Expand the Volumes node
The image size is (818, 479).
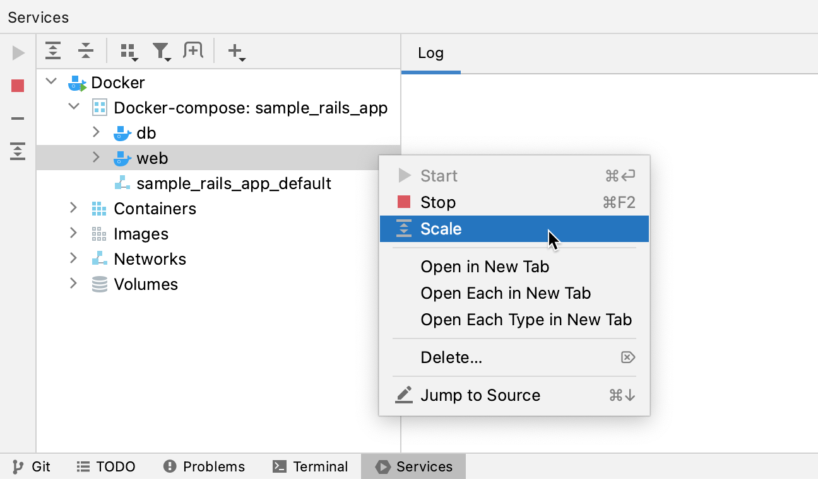point(73,284)
